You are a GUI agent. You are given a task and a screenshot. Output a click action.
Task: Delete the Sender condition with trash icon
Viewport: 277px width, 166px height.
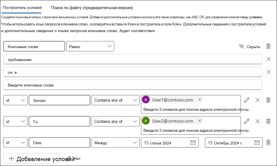pyautogui.click(x=268, y=100)
